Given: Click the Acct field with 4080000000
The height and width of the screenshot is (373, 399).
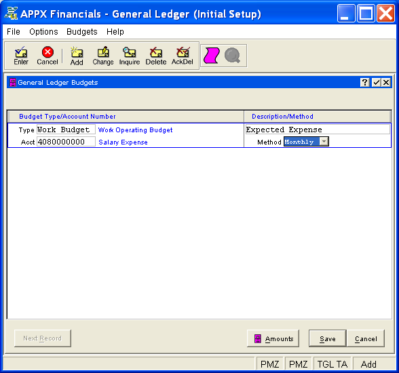Looking at the screenshot, I should pos(66,142).
